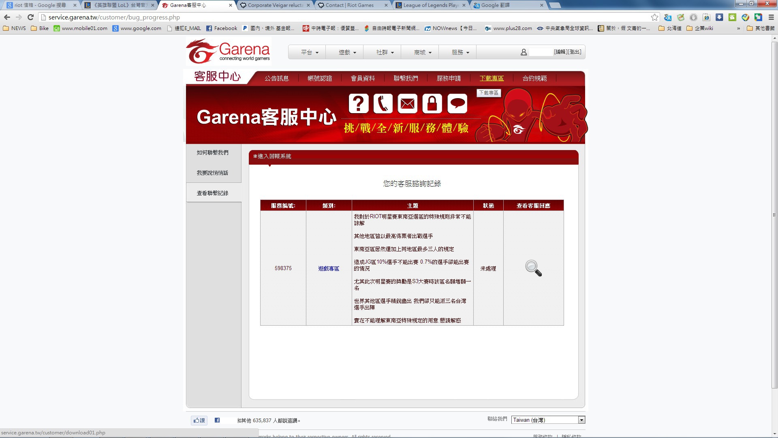The height and width of the screenshot is (438, 778).
Task: Click the envelope mail banner icon
Action: pyautogui.click(x=408, y=103)
